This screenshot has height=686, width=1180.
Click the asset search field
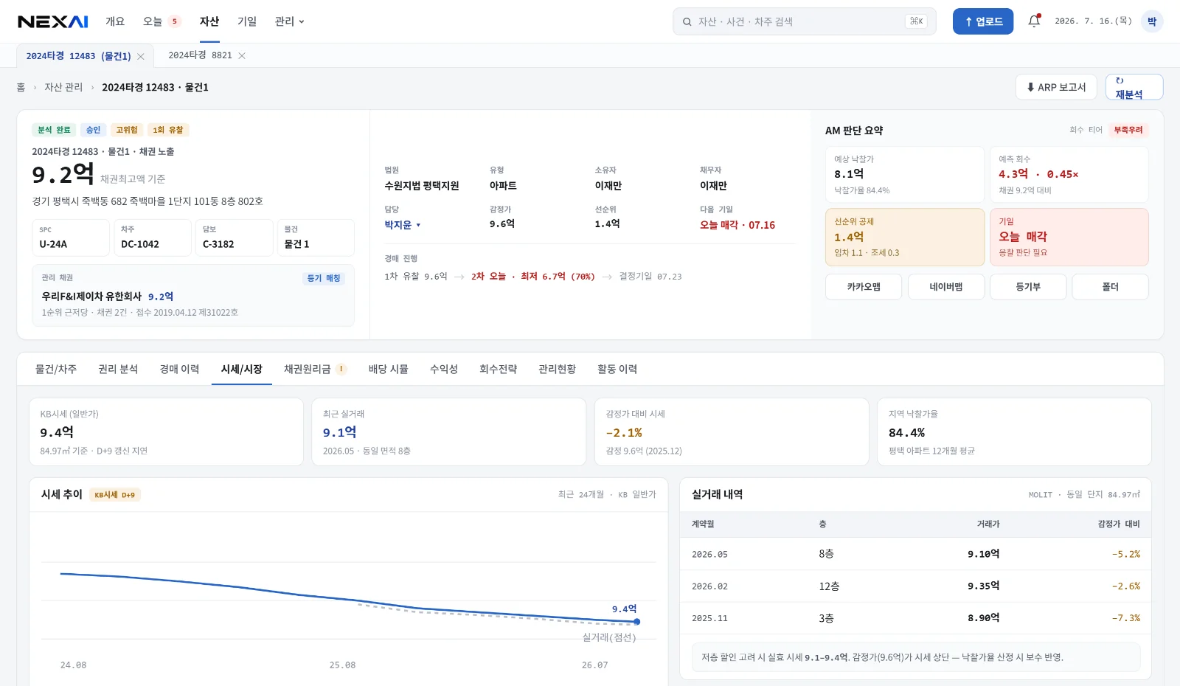point(804,21)
